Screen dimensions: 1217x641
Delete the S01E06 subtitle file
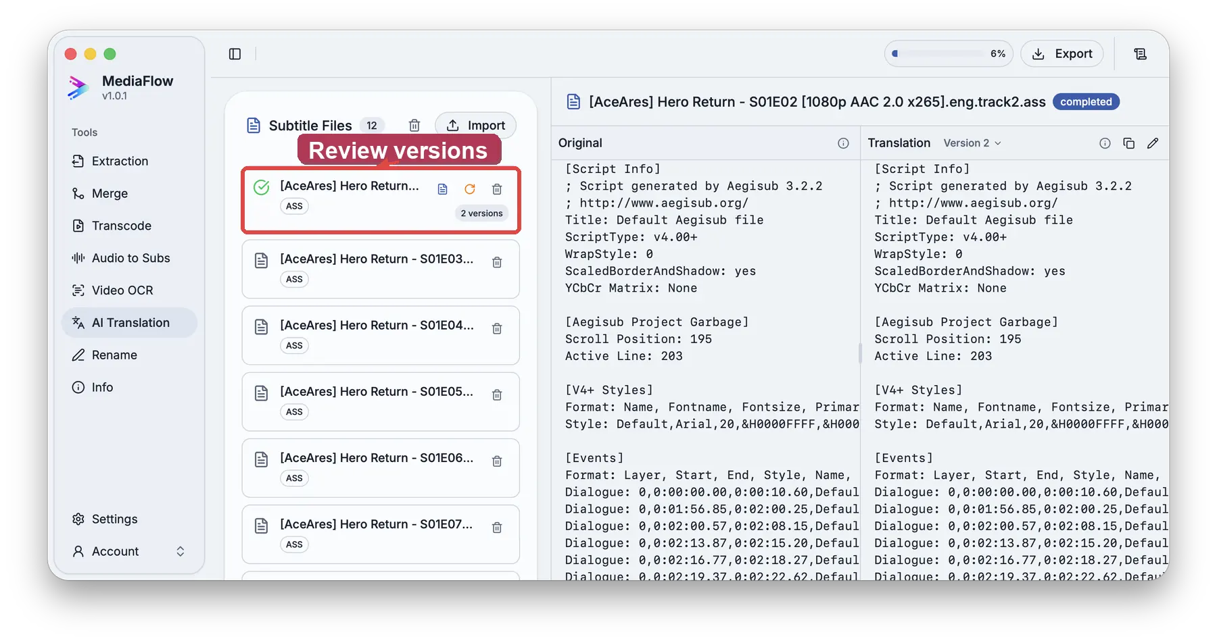[x=497, y=461]
